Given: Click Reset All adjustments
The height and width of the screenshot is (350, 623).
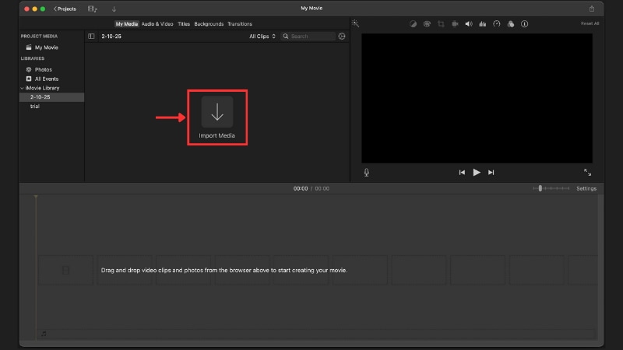Looking at the screenshot, I should point(590,23).
